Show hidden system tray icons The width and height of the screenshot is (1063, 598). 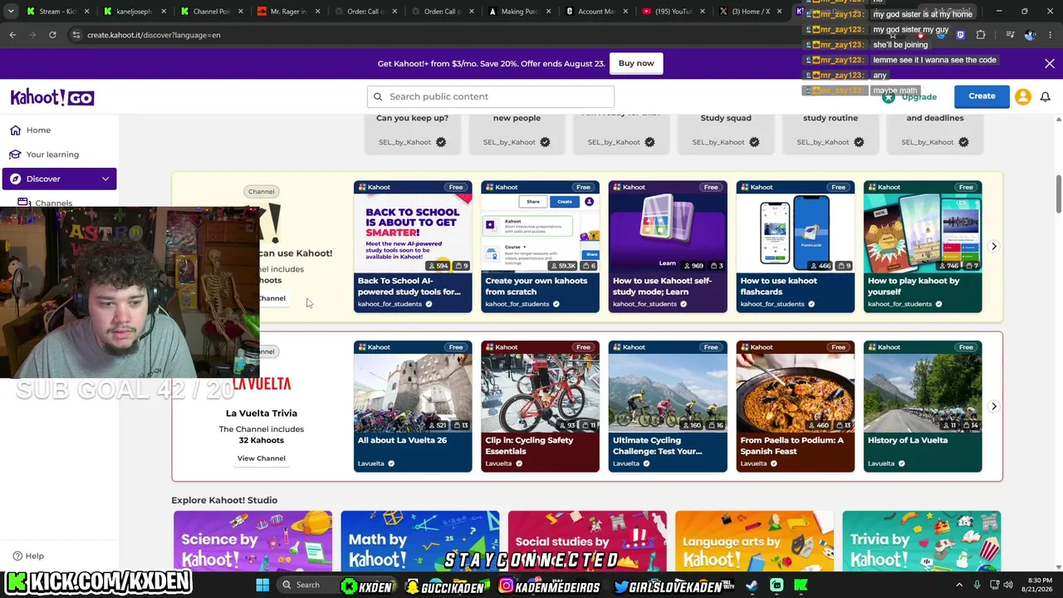tap(959, 585)
